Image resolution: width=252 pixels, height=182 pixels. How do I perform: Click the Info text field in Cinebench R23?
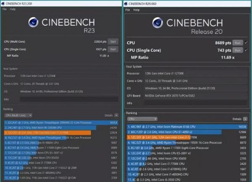tap(69, 99)
